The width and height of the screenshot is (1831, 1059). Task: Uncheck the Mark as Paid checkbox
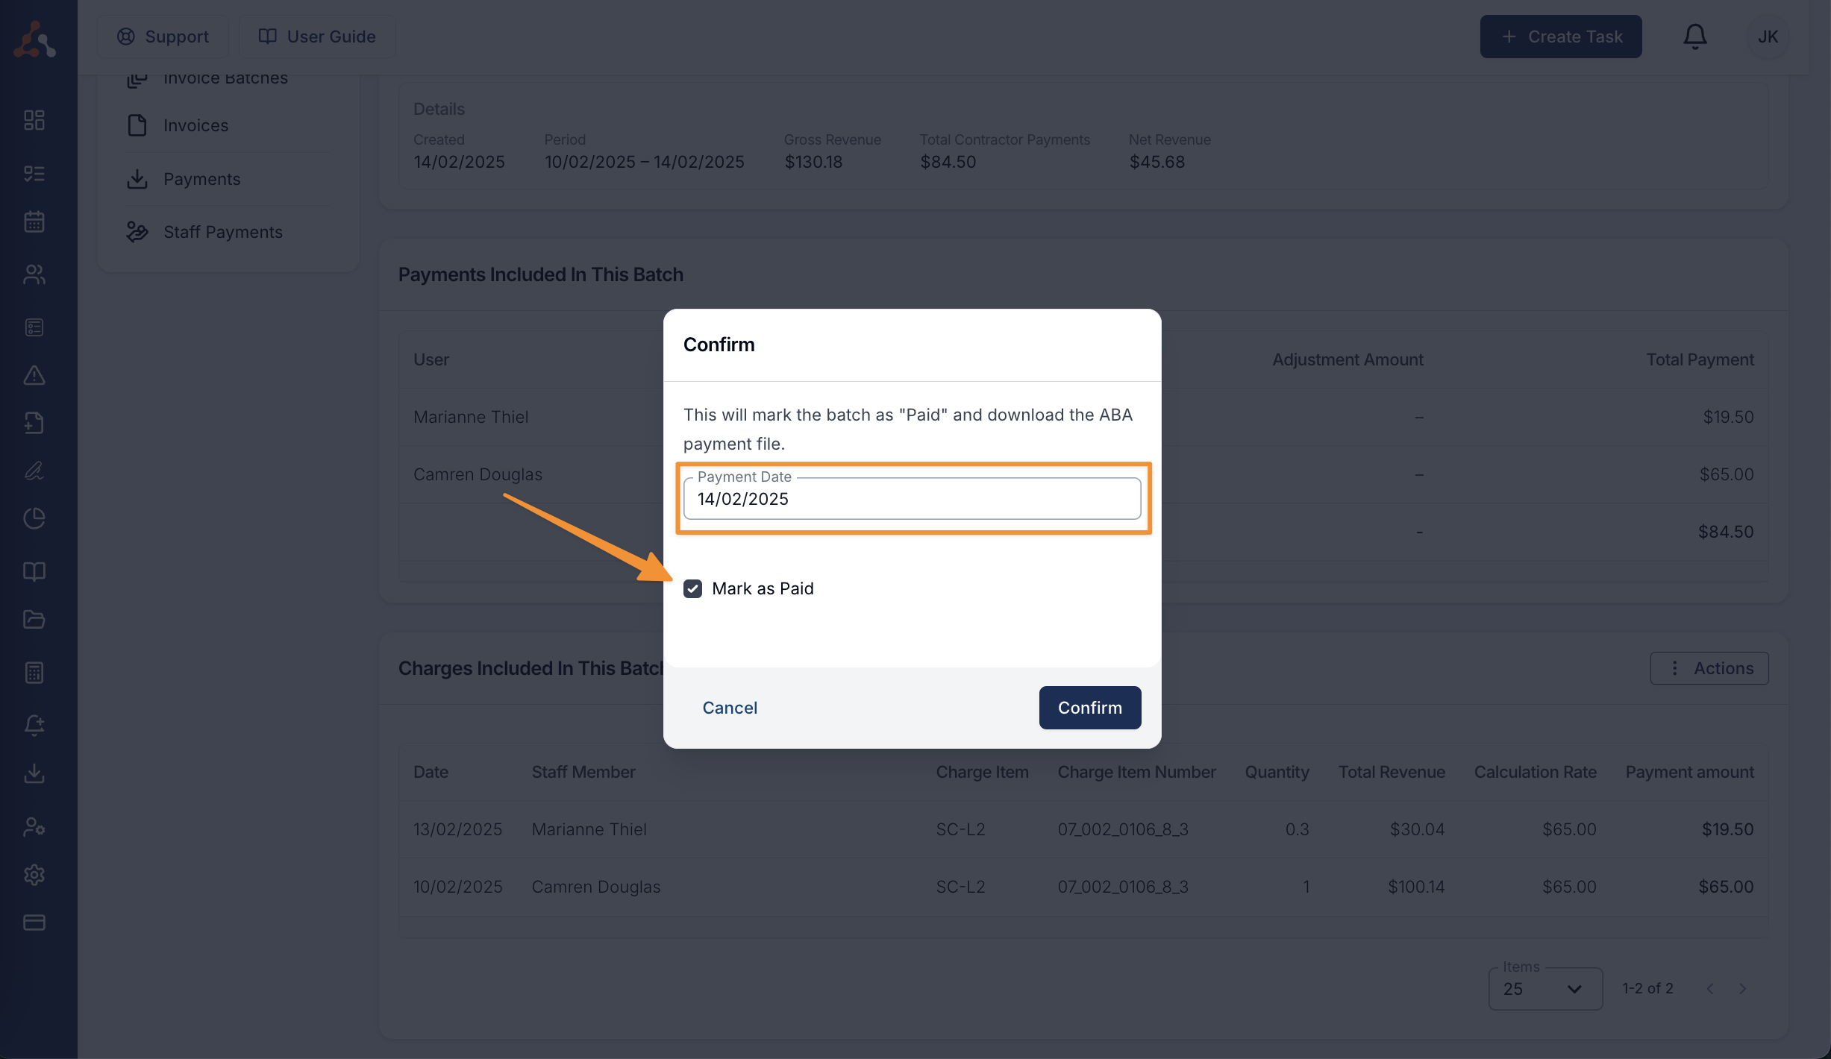point(692,588)
